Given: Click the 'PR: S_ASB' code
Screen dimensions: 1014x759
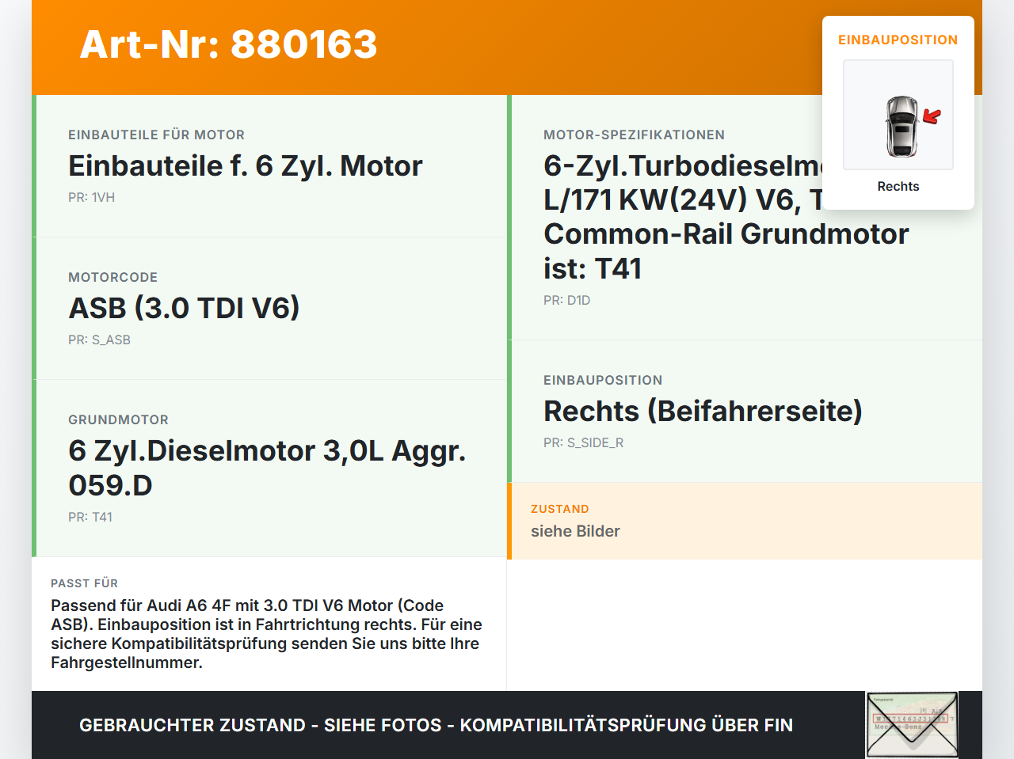Looking at the screenshot, I should 100,340.
